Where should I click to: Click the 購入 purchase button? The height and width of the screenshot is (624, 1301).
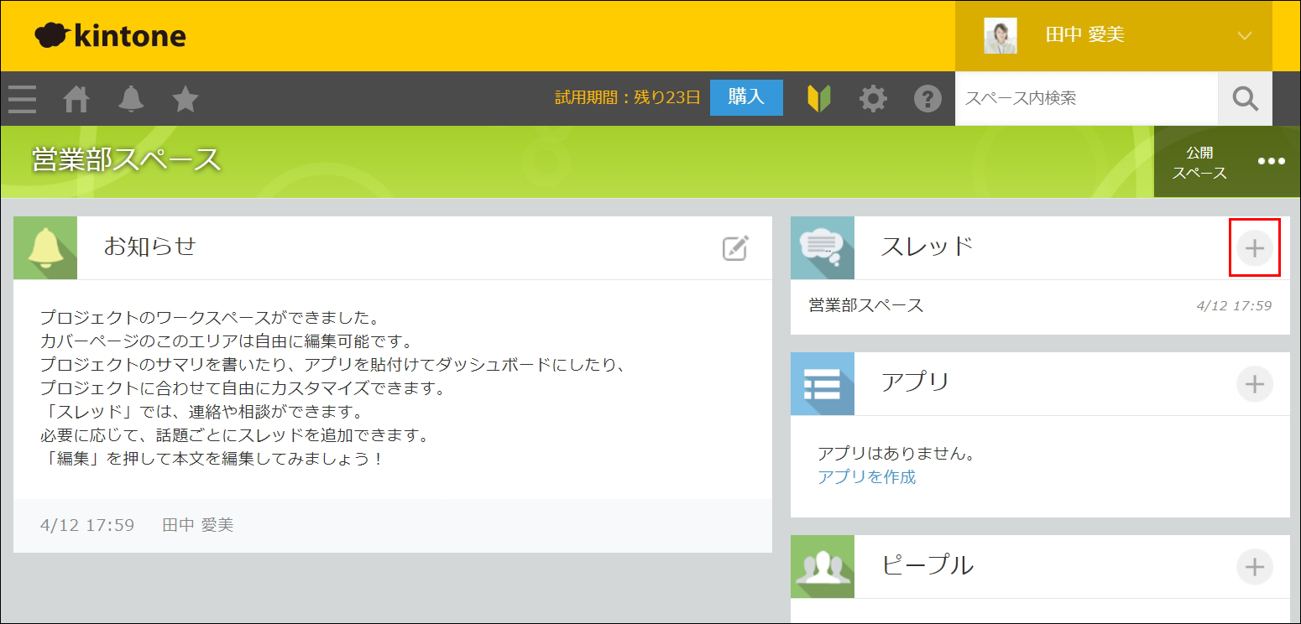pyautogui.click(x=745, y=97)
